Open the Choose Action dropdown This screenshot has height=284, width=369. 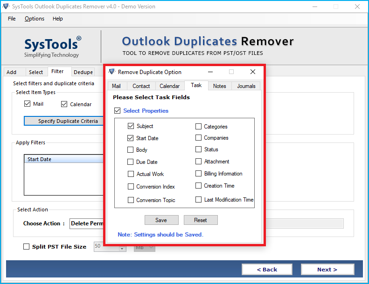point(87,223)
